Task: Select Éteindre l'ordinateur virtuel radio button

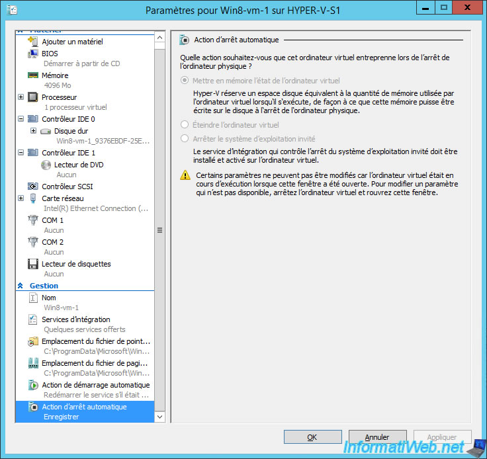Action: point(185,124)
